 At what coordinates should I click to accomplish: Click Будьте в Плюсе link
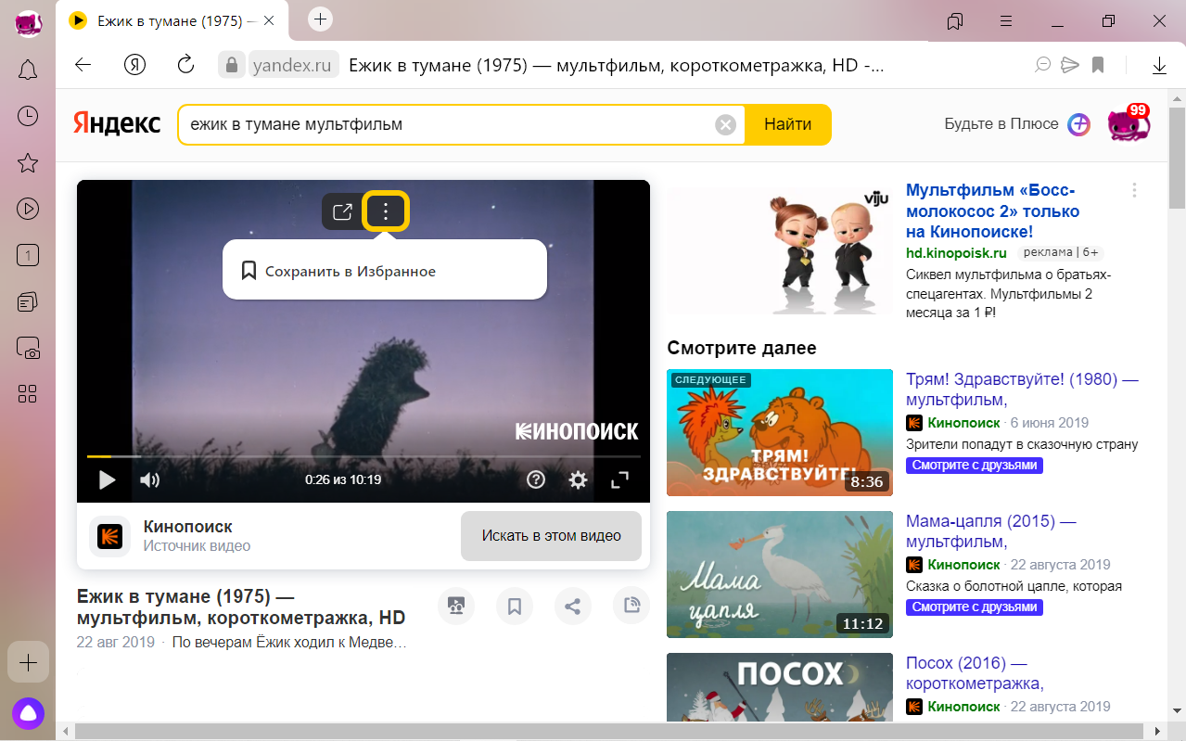1001,124
